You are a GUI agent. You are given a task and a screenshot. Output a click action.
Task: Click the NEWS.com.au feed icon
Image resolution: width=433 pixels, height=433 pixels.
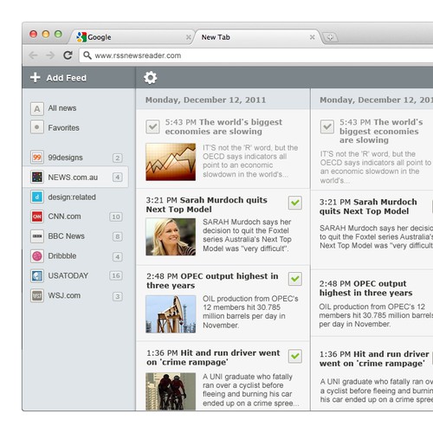[37, 177]
